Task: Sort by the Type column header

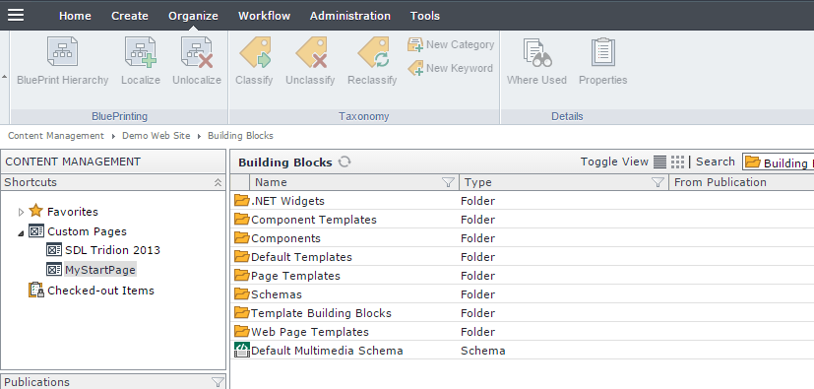Action: pos(564,182)
